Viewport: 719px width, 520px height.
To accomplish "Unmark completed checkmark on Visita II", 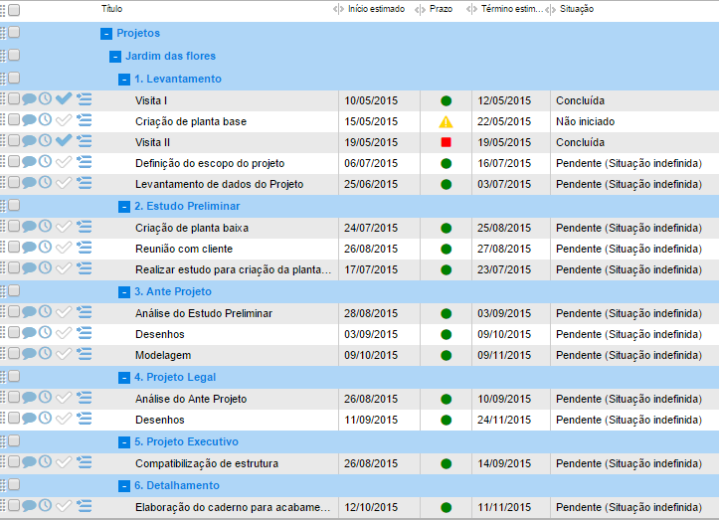I will [x=64, y=140].
